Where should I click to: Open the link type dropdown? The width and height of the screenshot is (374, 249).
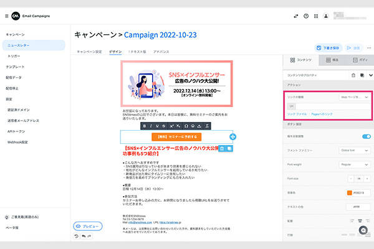[353, 97]
